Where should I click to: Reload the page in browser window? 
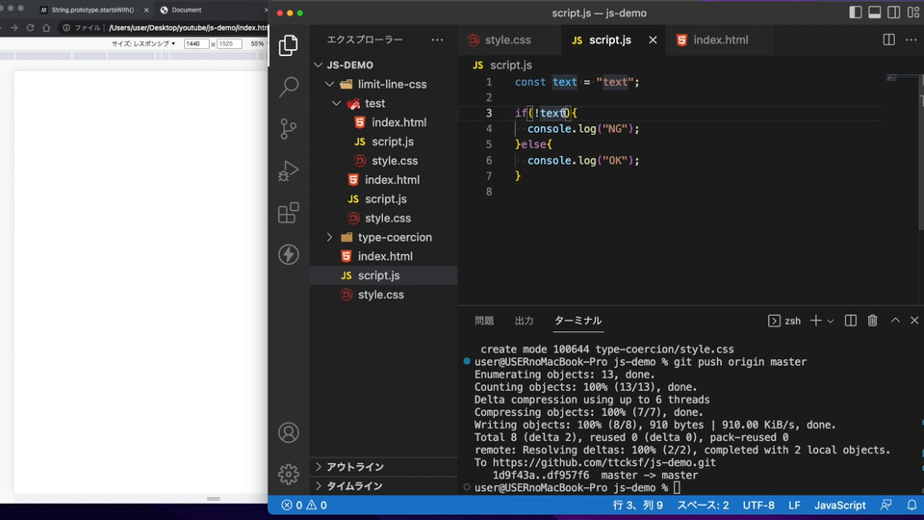[x=30, y=28]
